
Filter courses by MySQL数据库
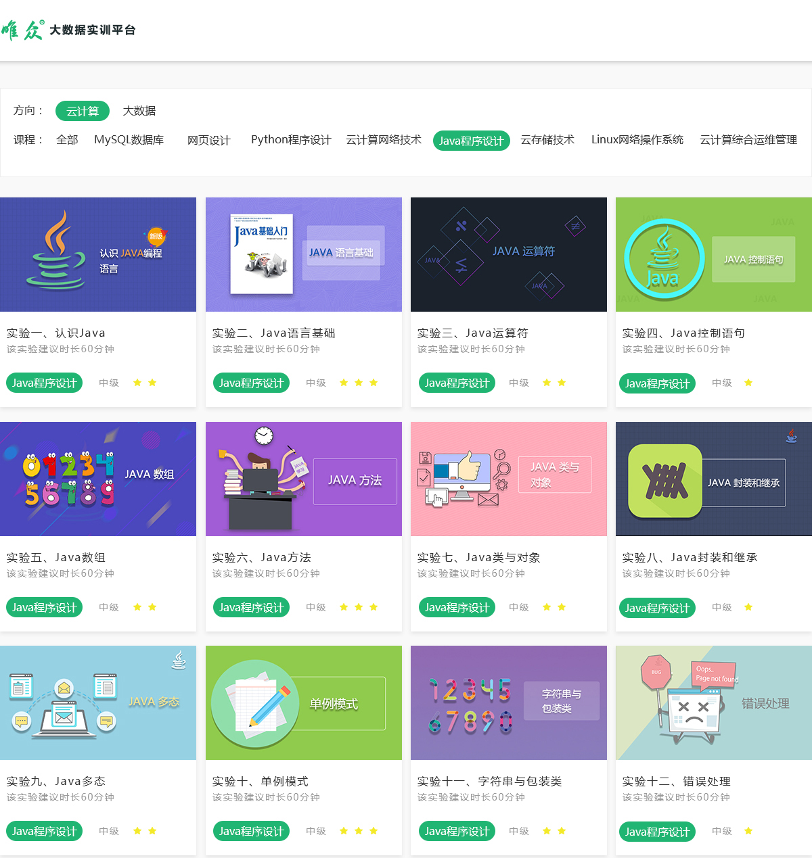[129, 140]
